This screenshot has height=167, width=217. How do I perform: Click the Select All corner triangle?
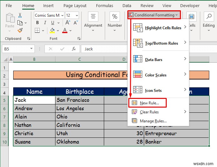coord(5,59)
